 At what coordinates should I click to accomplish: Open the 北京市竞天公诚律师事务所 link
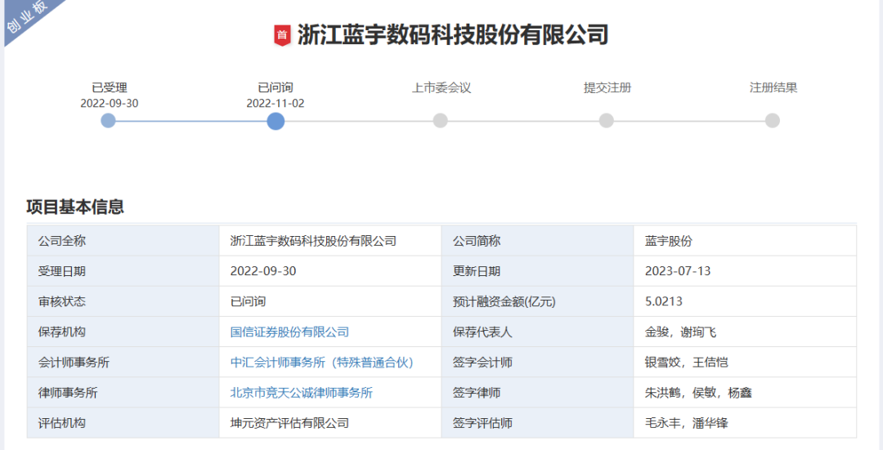[x=301, y=393]
